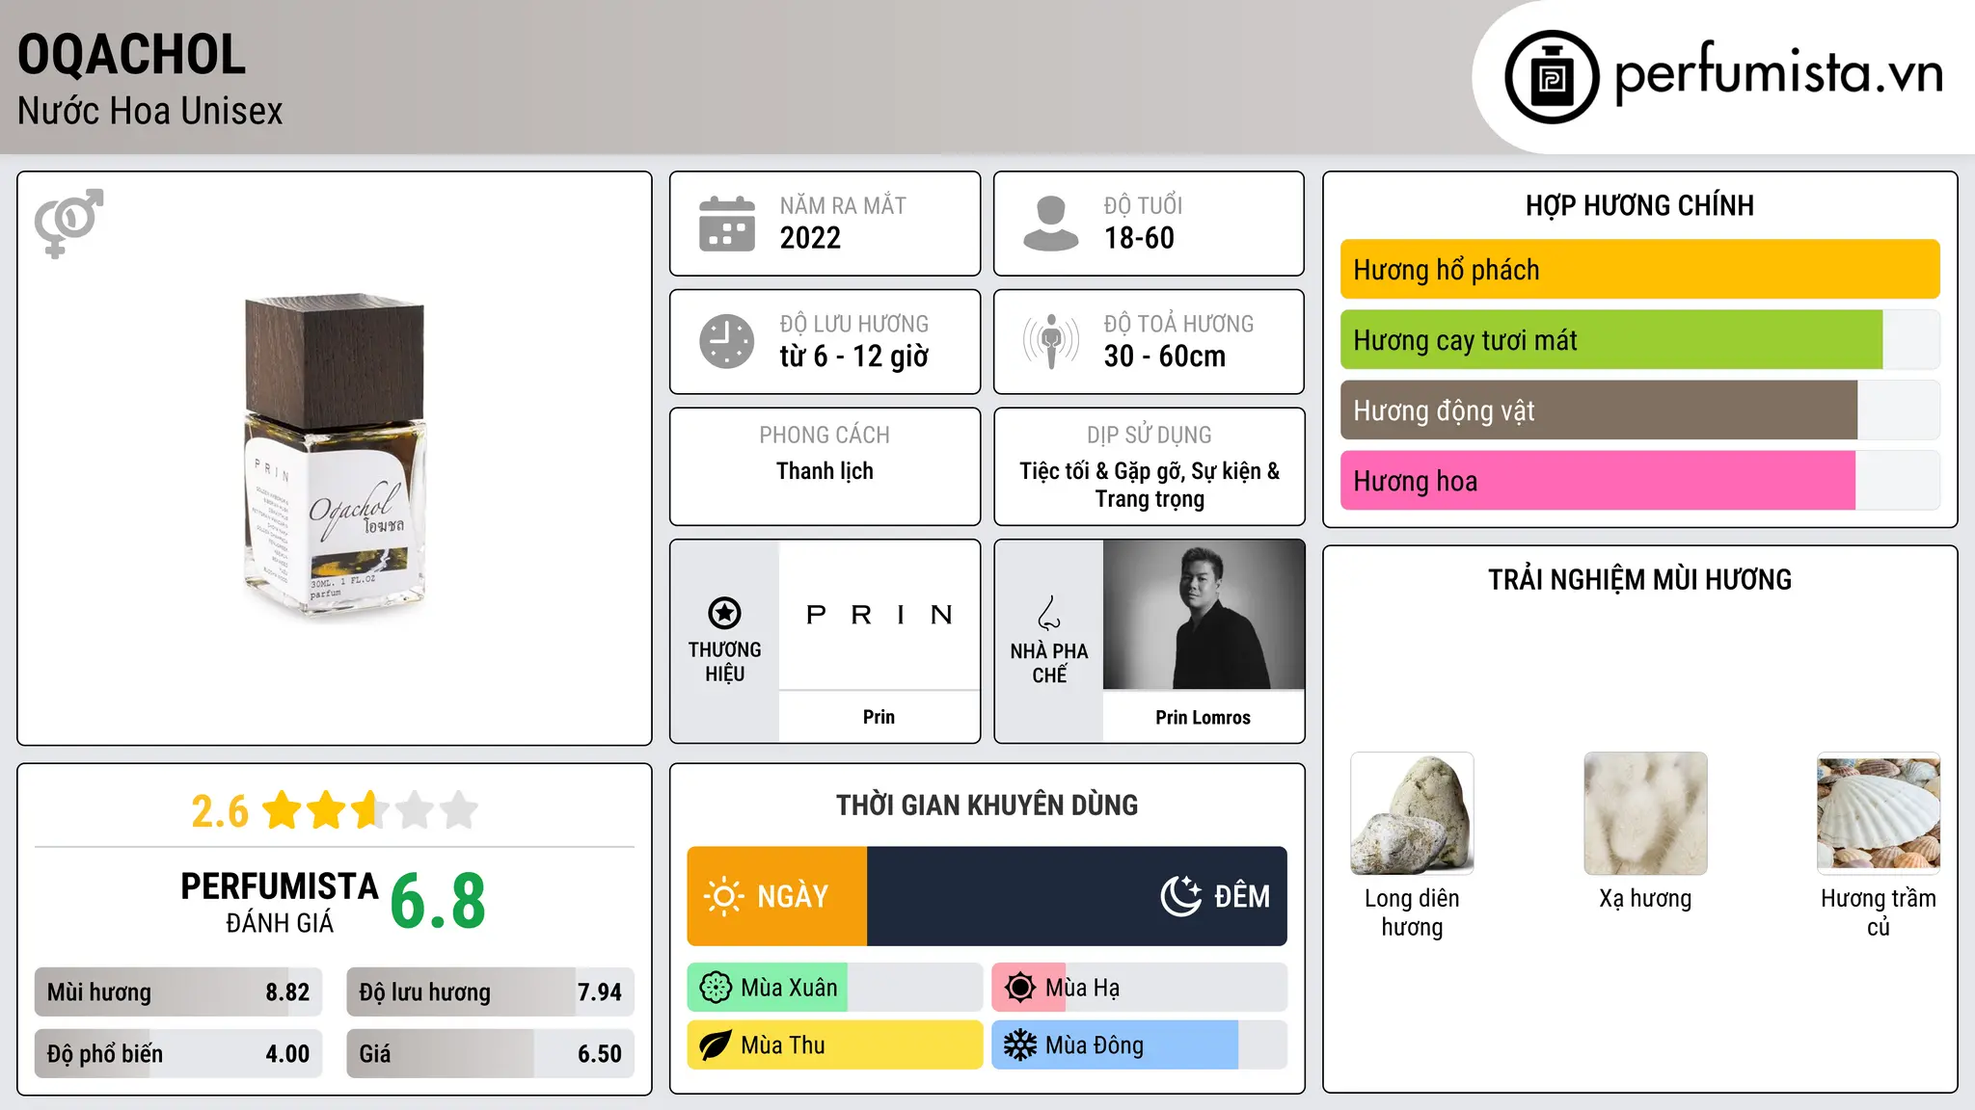Viewport: 1975px width, 1110px height.
Task: Click the sillage value 30 - 60cm
Action: tap(1165, 357)
